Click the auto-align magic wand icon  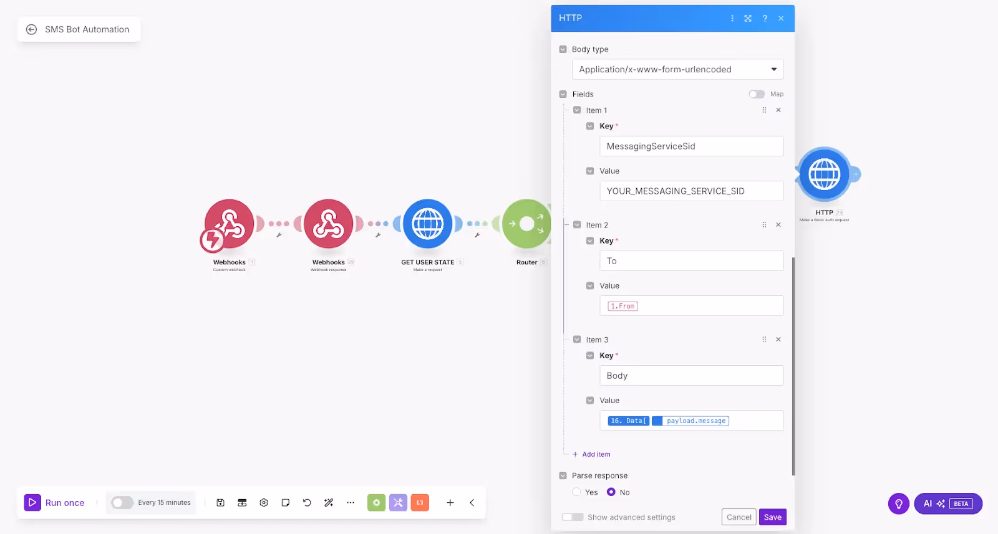[329, 503]
